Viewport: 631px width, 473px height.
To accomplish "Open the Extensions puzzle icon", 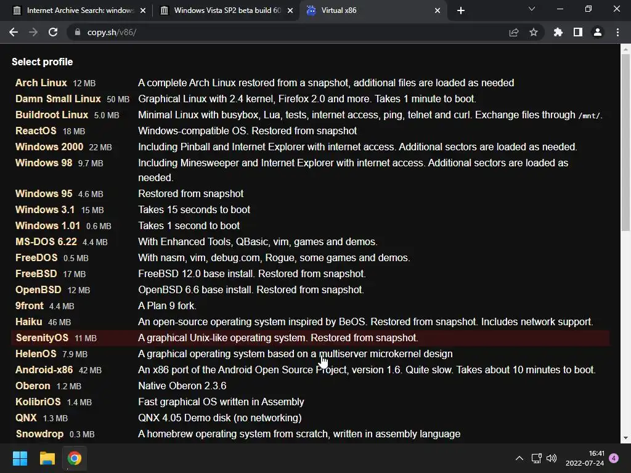I will point(558,32).
